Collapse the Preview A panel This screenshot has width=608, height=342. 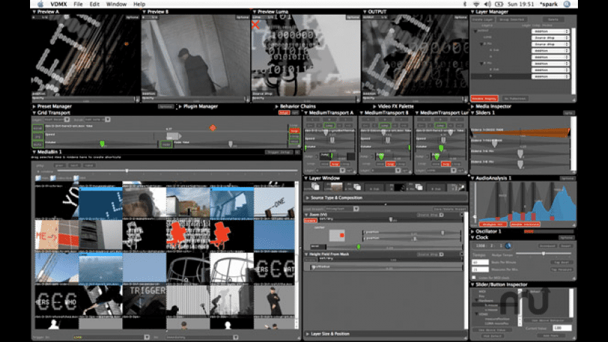click(34, 12)
